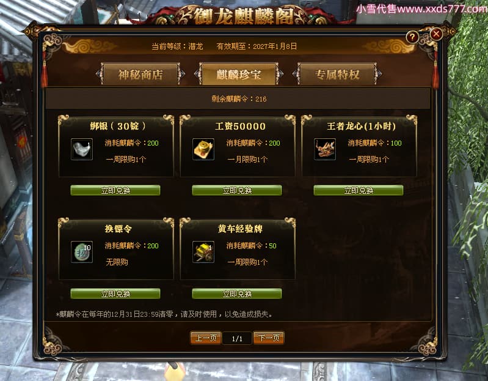This screenshot has height=381, width=488.
Task: Close the 御龙麒麟阁 window with red X
Action: (x=436, y=34)
